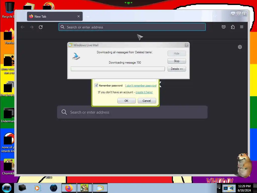Open the dark globe taskbar icon
Image resolution: width=257 pixels, height=193 pixels.
(54, 188)
